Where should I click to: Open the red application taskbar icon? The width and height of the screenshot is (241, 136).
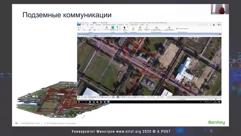click(x=101, y=102)
